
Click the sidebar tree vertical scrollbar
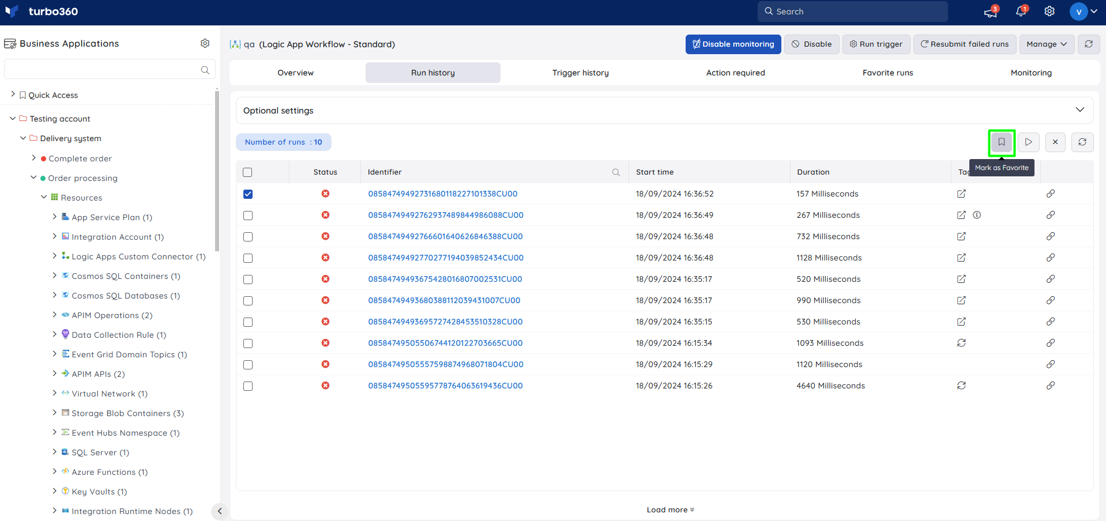[217, 171]
